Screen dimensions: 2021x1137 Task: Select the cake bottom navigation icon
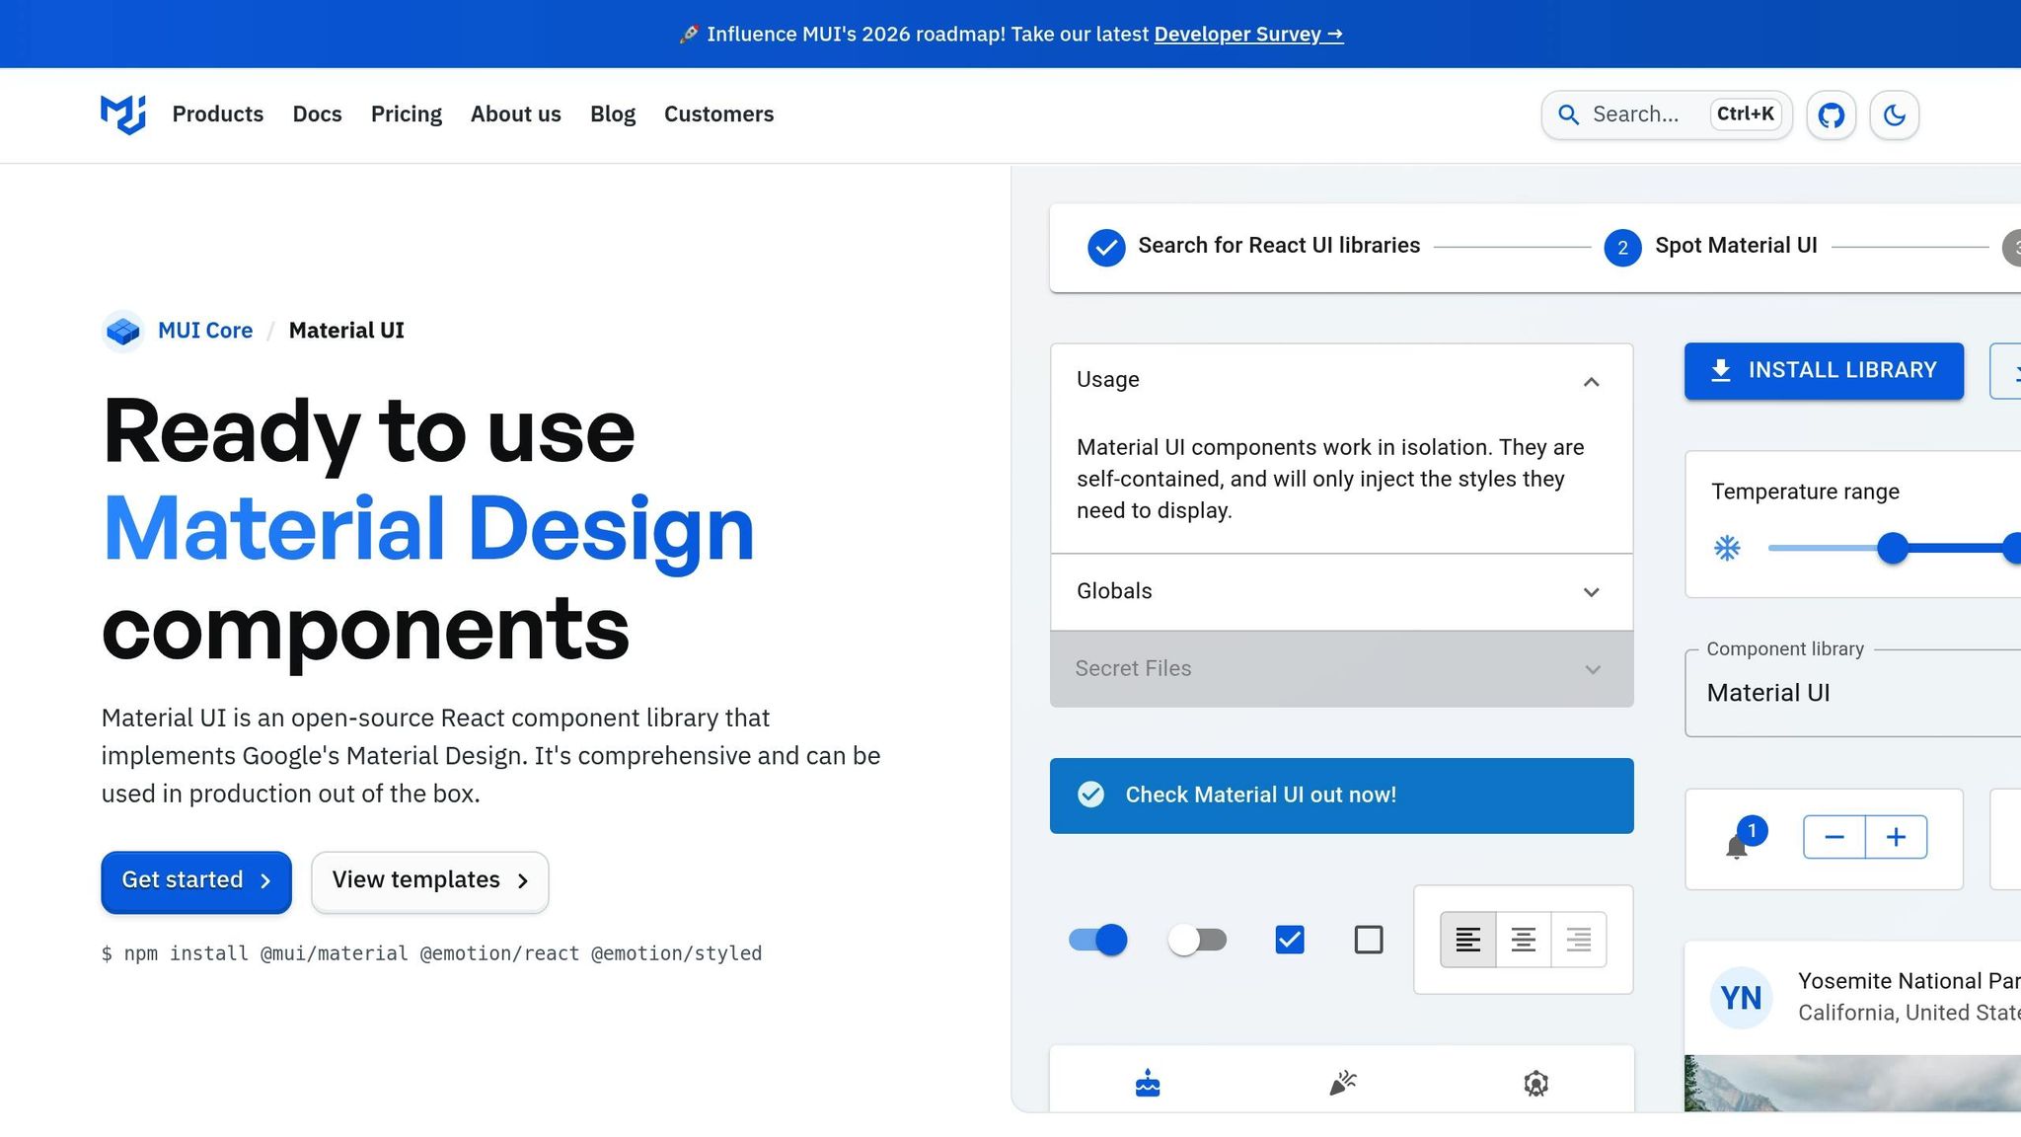tap(1148, 1083)
